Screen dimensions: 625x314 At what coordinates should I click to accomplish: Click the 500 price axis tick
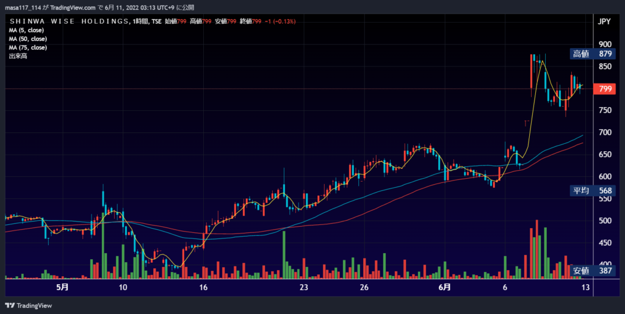coord(605,221)
